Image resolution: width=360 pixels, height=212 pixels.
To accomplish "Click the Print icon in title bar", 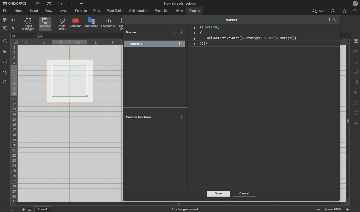I will click(x=49, y=4).
